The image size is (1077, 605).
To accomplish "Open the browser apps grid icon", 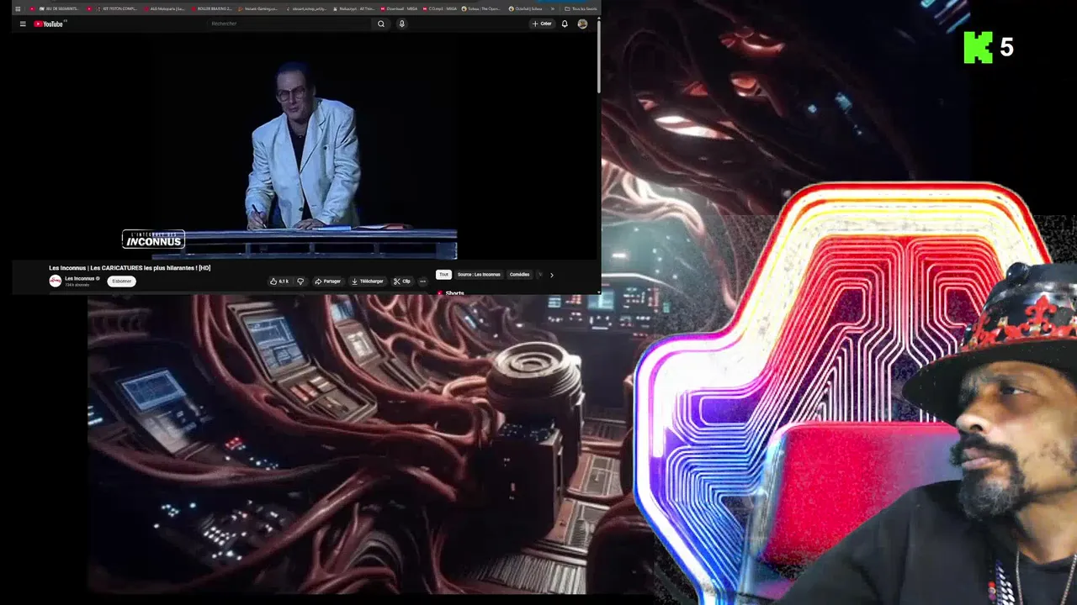I will pos(18,8).
